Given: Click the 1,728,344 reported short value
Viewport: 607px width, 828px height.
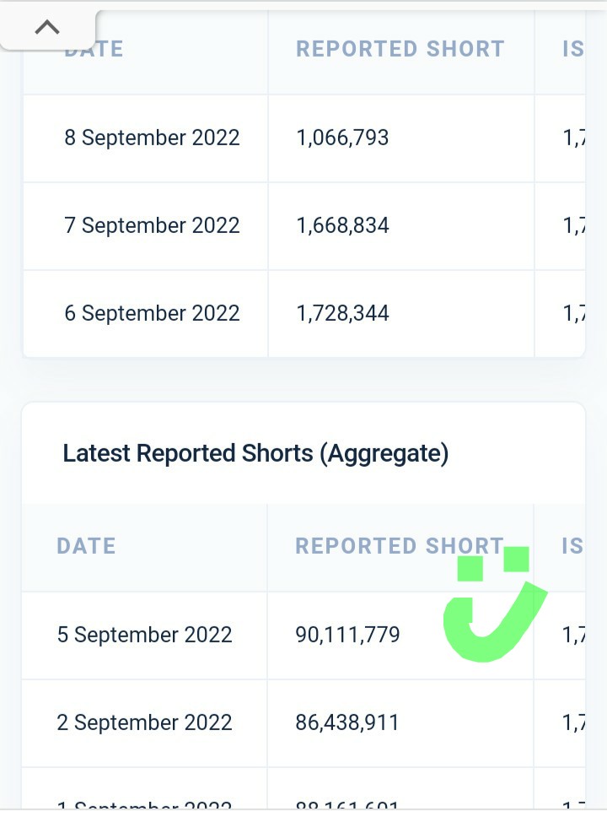Looking at the screenshot, I should 342,313.
